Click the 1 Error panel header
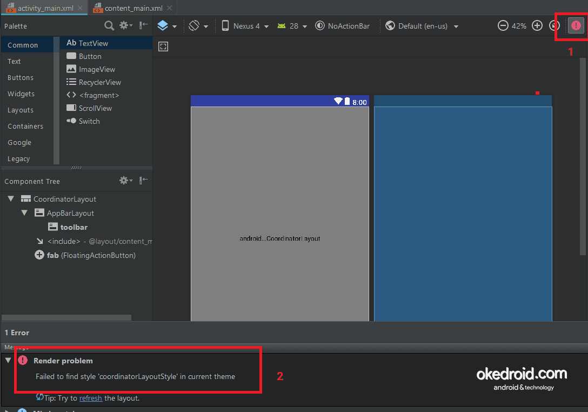 (17, 333)
